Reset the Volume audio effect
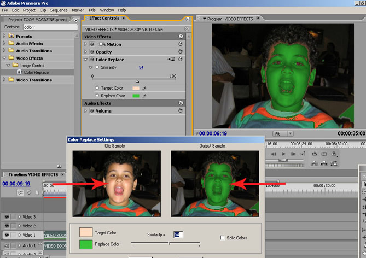The height and width of the screenshot is (258, 366). tap(181, 111)
